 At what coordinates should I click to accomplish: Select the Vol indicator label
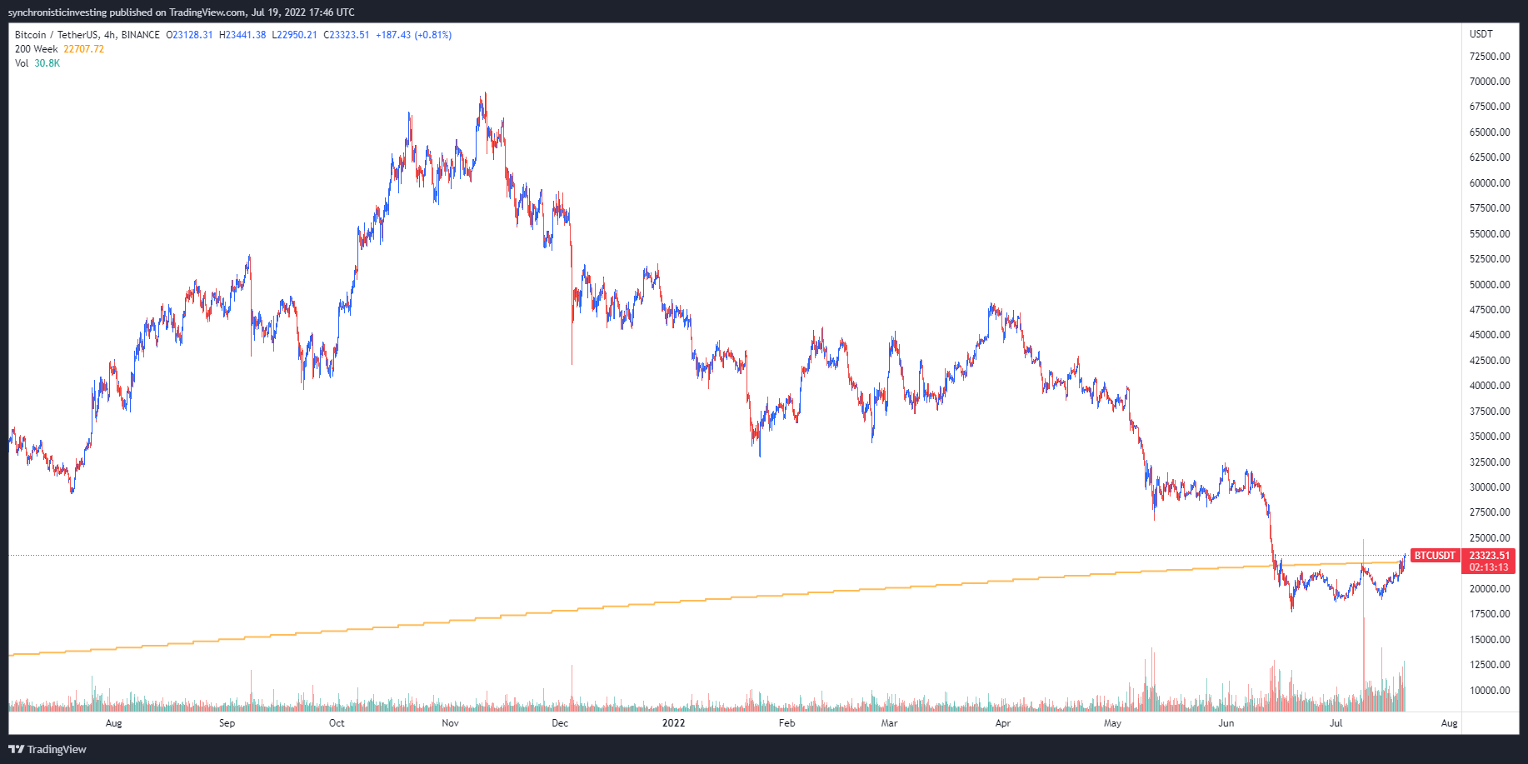(22, 63)
